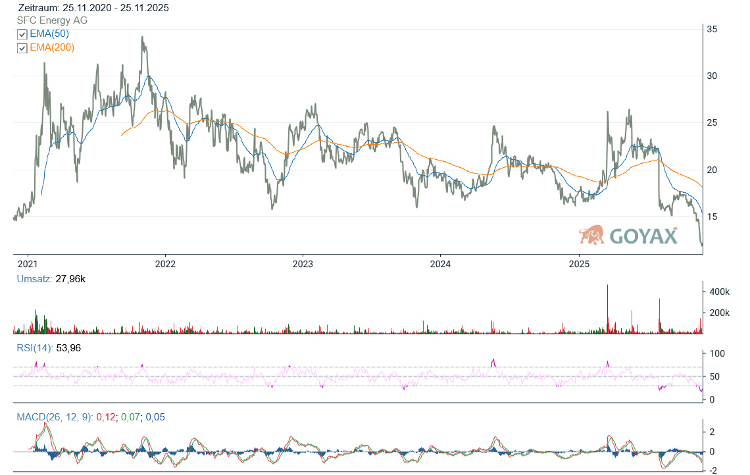Toggle the EMA(200) checkbox
Viewport: 750px width, 475px height.
(x=22, y=48)
